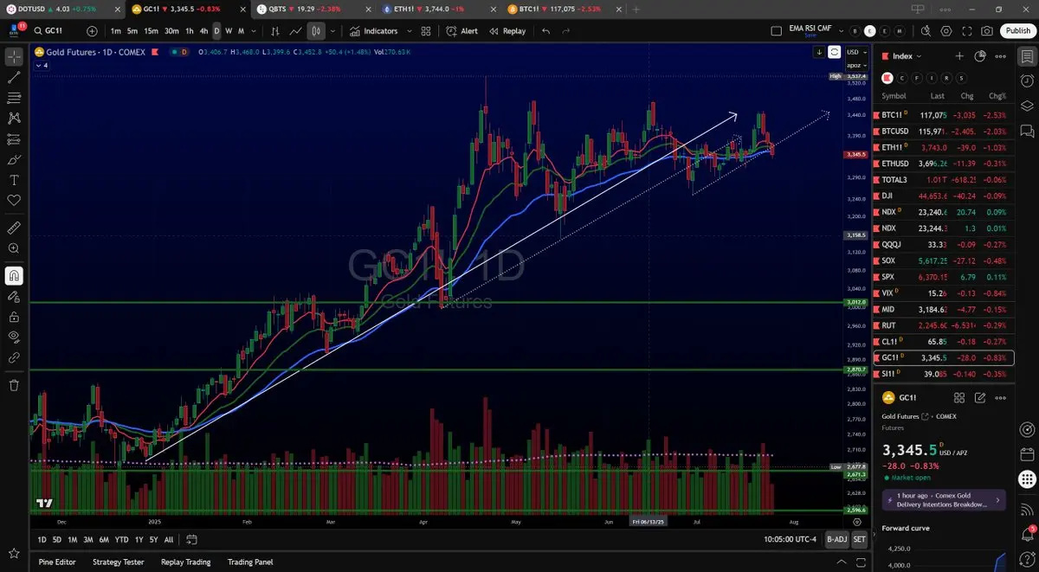1039x572 pixels.
Task: Open chart style dropdown arrow
Action: coord(332,31)
